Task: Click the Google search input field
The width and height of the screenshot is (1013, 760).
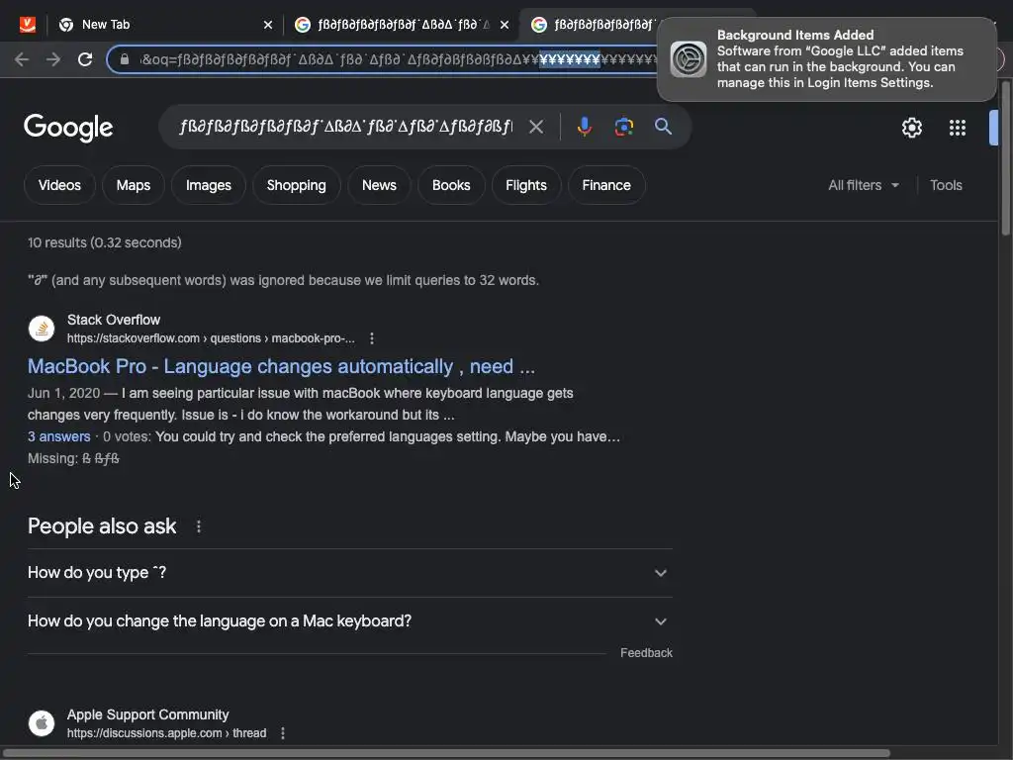Action: (345, 127)
